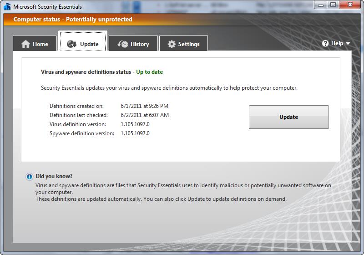Viewport: 364px width, 255px height.
Task: Maximize the Security Essentials window
Action: tap(333, 5)
